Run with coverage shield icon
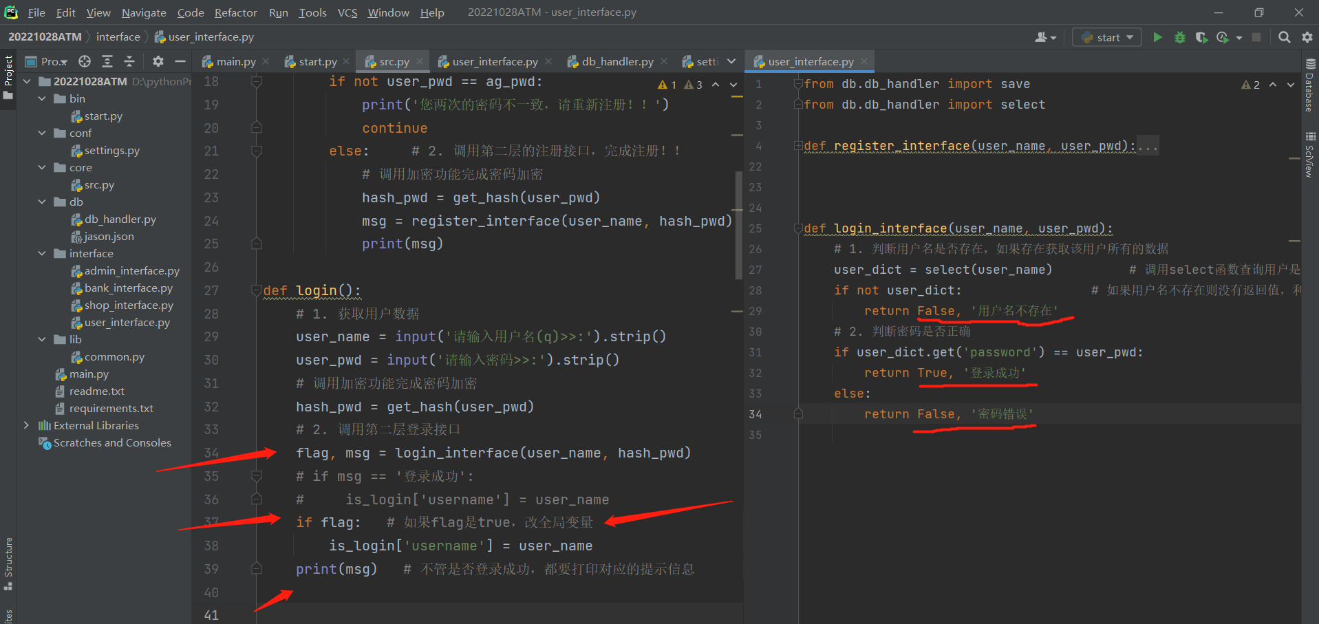Screen dimensions: 1319x624 pos(1201,37)
